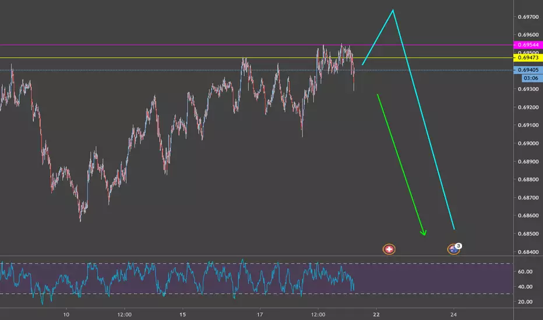Click the date label 10 on time axis
The height and width of the screenshot is (320, 543).
coord(66,314)
